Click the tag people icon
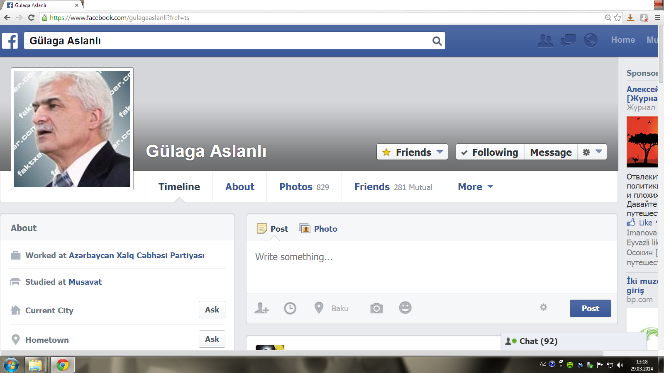The image size is (664, 373). click(x=261, y=308)
